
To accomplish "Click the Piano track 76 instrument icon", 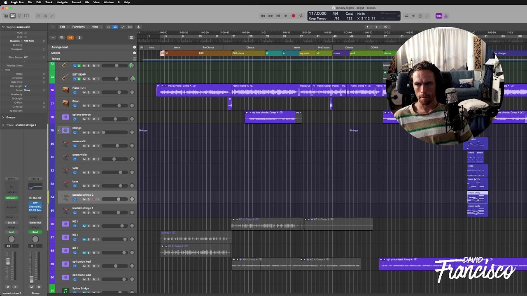I will click(65, 90).
